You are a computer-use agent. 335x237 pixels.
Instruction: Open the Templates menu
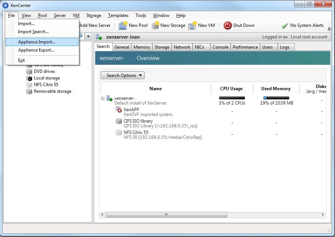pyautogui.click(x=118, y=15)
